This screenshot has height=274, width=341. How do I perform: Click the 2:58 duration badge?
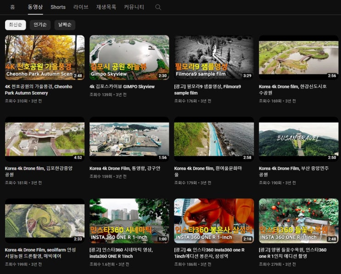[247, 158]
